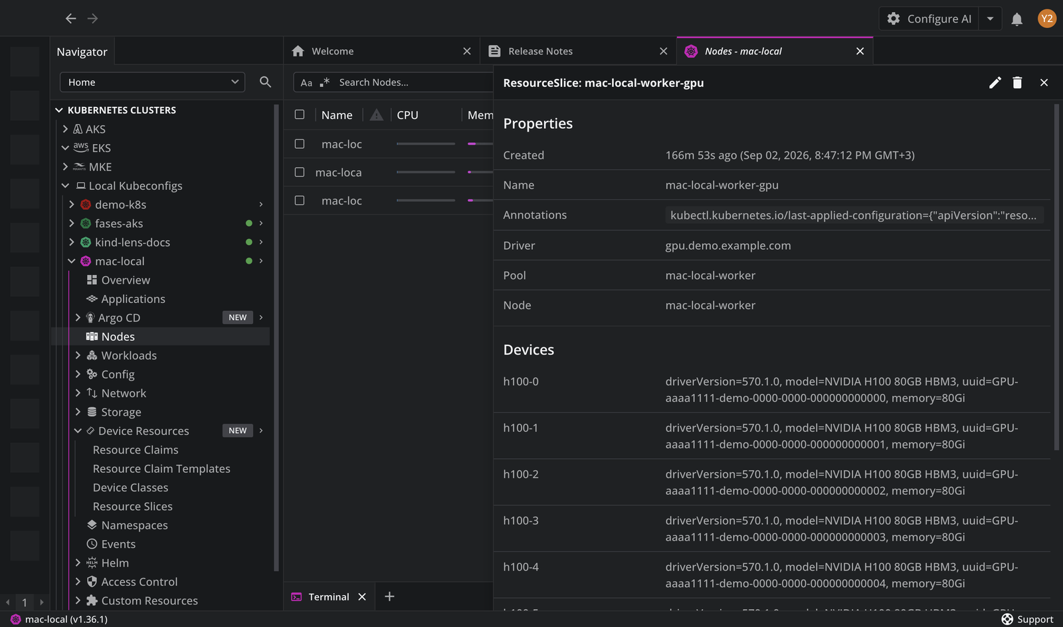Toggle regex search option
1063x627 pixels.
pyautogui.click(x=325, y=82)
